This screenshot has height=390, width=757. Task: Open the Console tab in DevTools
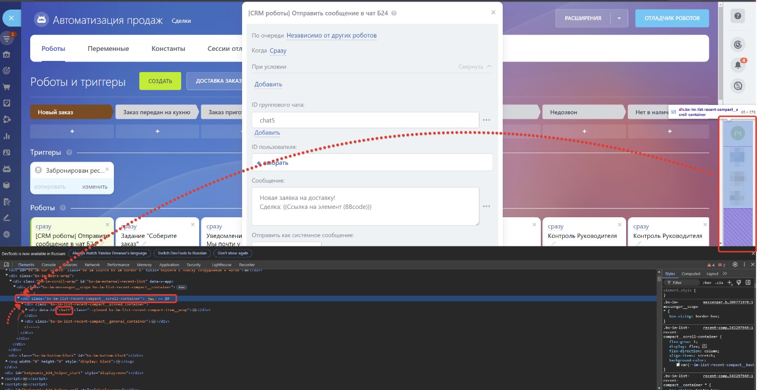pos(49,265)
